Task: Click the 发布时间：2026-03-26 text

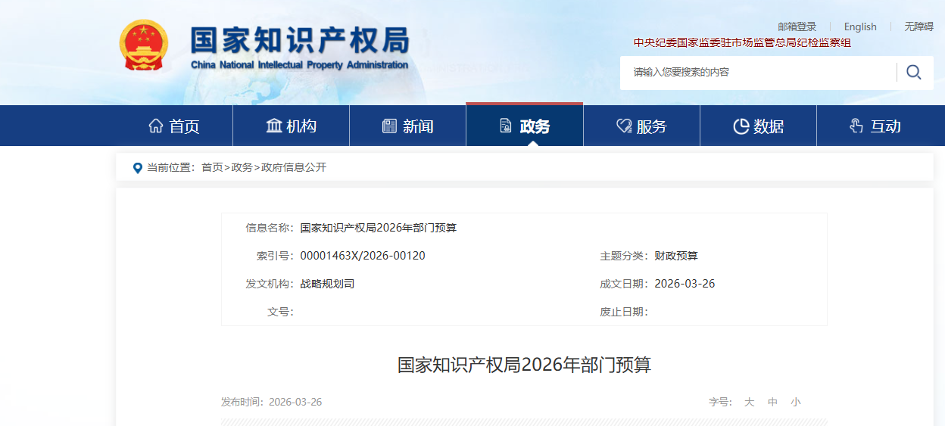Action: coord(271,402)
